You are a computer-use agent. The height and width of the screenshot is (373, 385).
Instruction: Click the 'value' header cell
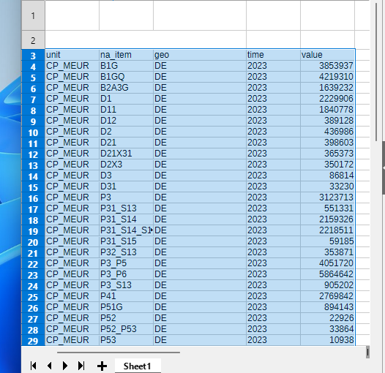[x=328, y=55]
